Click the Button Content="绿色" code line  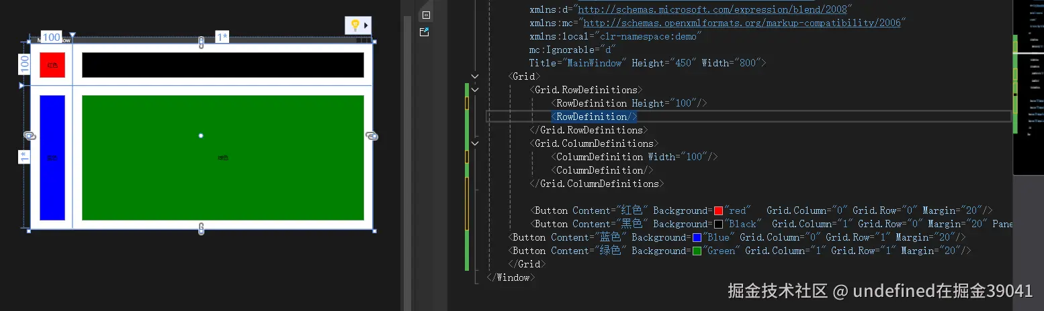[x=739, y=251]
